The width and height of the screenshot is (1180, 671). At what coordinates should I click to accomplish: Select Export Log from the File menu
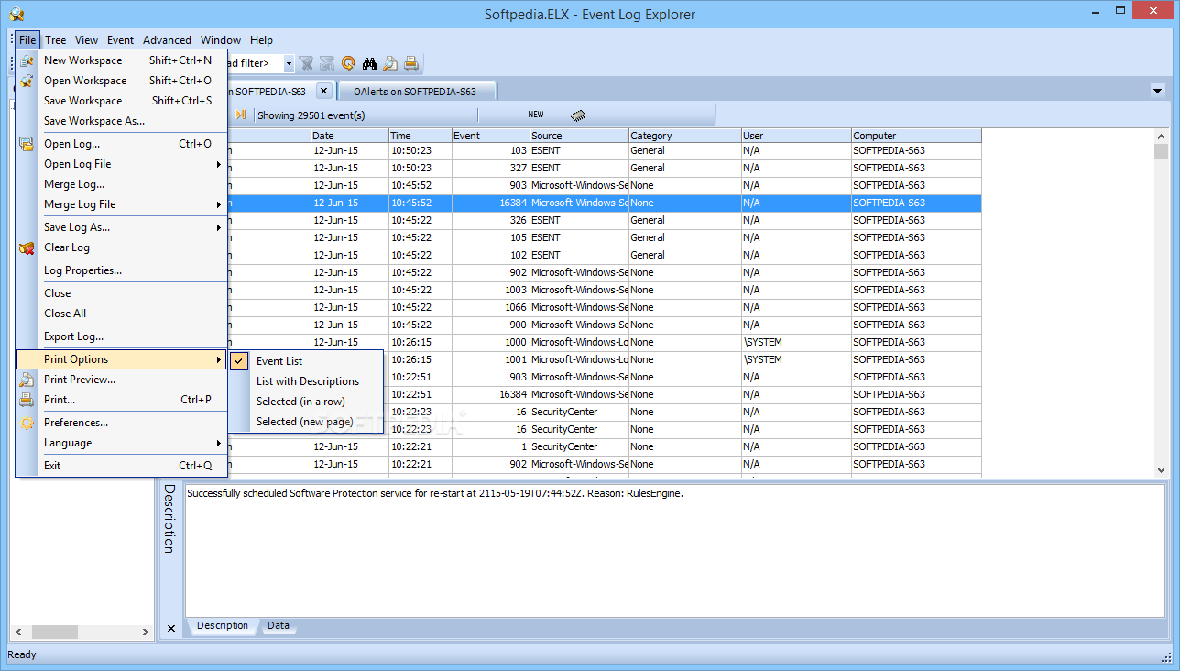[x=121, y=336]
